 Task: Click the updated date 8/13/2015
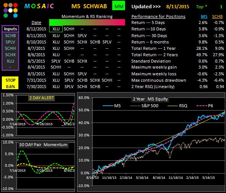[x=178, y=6]
